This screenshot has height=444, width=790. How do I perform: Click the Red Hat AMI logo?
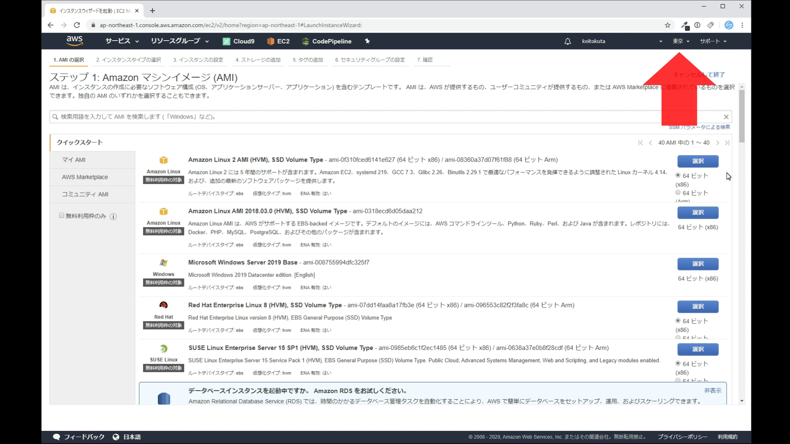(163, 305)
